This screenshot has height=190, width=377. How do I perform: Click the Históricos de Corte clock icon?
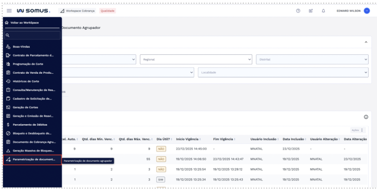pos(8,81)
